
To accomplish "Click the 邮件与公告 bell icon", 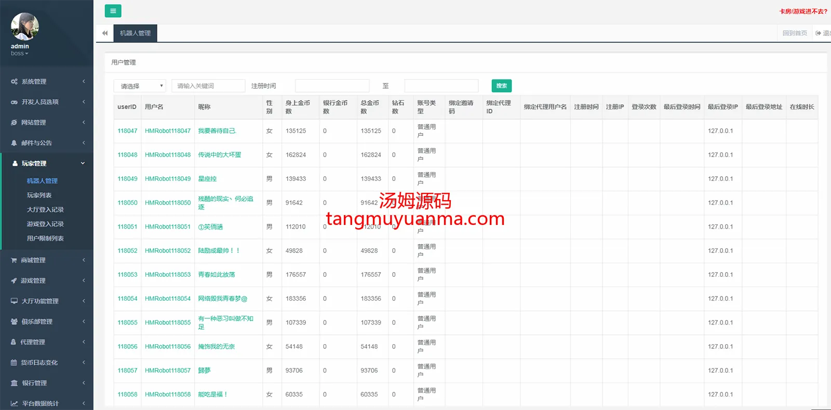I will click(x=14, y=143).
